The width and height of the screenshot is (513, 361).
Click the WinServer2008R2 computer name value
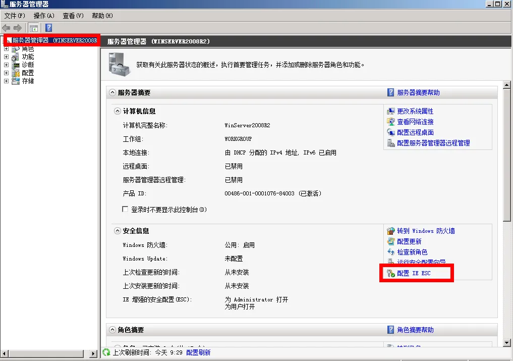[x=247, y=125]
